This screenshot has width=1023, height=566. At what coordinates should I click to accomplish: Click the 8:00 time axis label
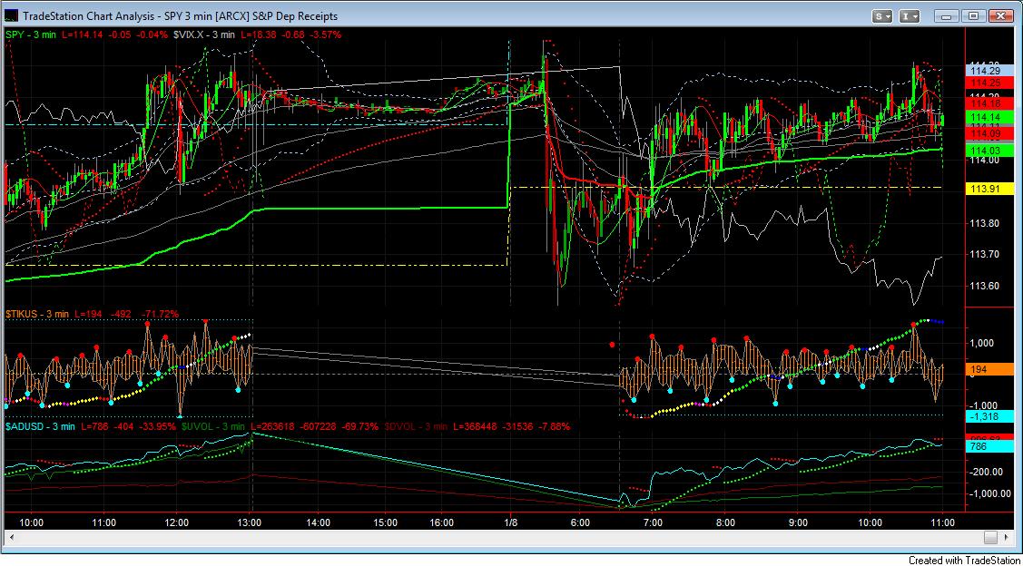[x=725, y=522]
